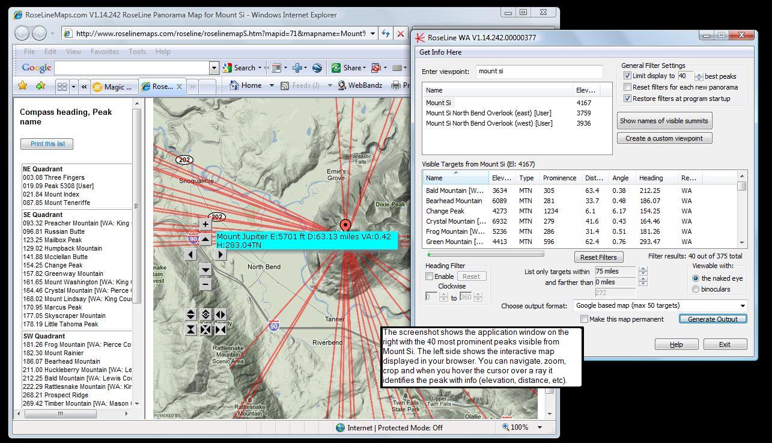Screen dimensions: 772x443
Task: Click the Reset Filters button
Action: coord(598,257)
